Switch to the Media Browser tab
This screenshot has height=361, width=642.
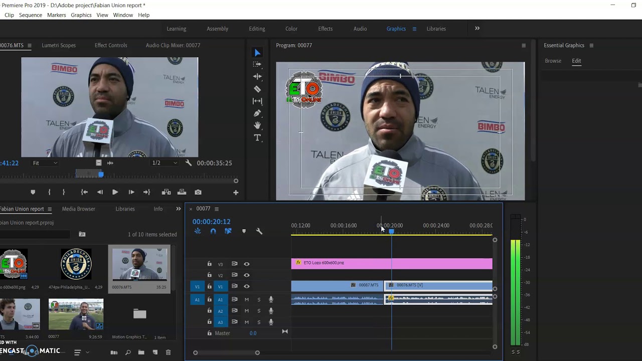coord(79,209)
